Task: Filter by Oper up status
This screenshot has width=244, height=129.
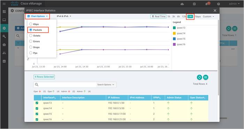Action: pyautogui.click(x=51, y=91)
